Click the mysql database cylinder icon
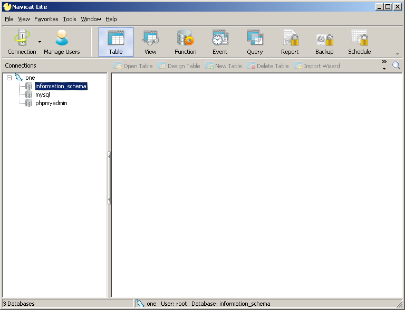This screenshot has height=310, width=405. click(28, 95)
